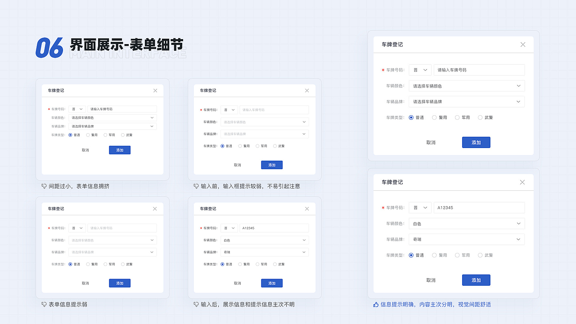The height and width of the screenshot is (324, 576).
Task: Click thumbs-down icon beside 间距过小 caption
Action: click(x=44, y=186)
